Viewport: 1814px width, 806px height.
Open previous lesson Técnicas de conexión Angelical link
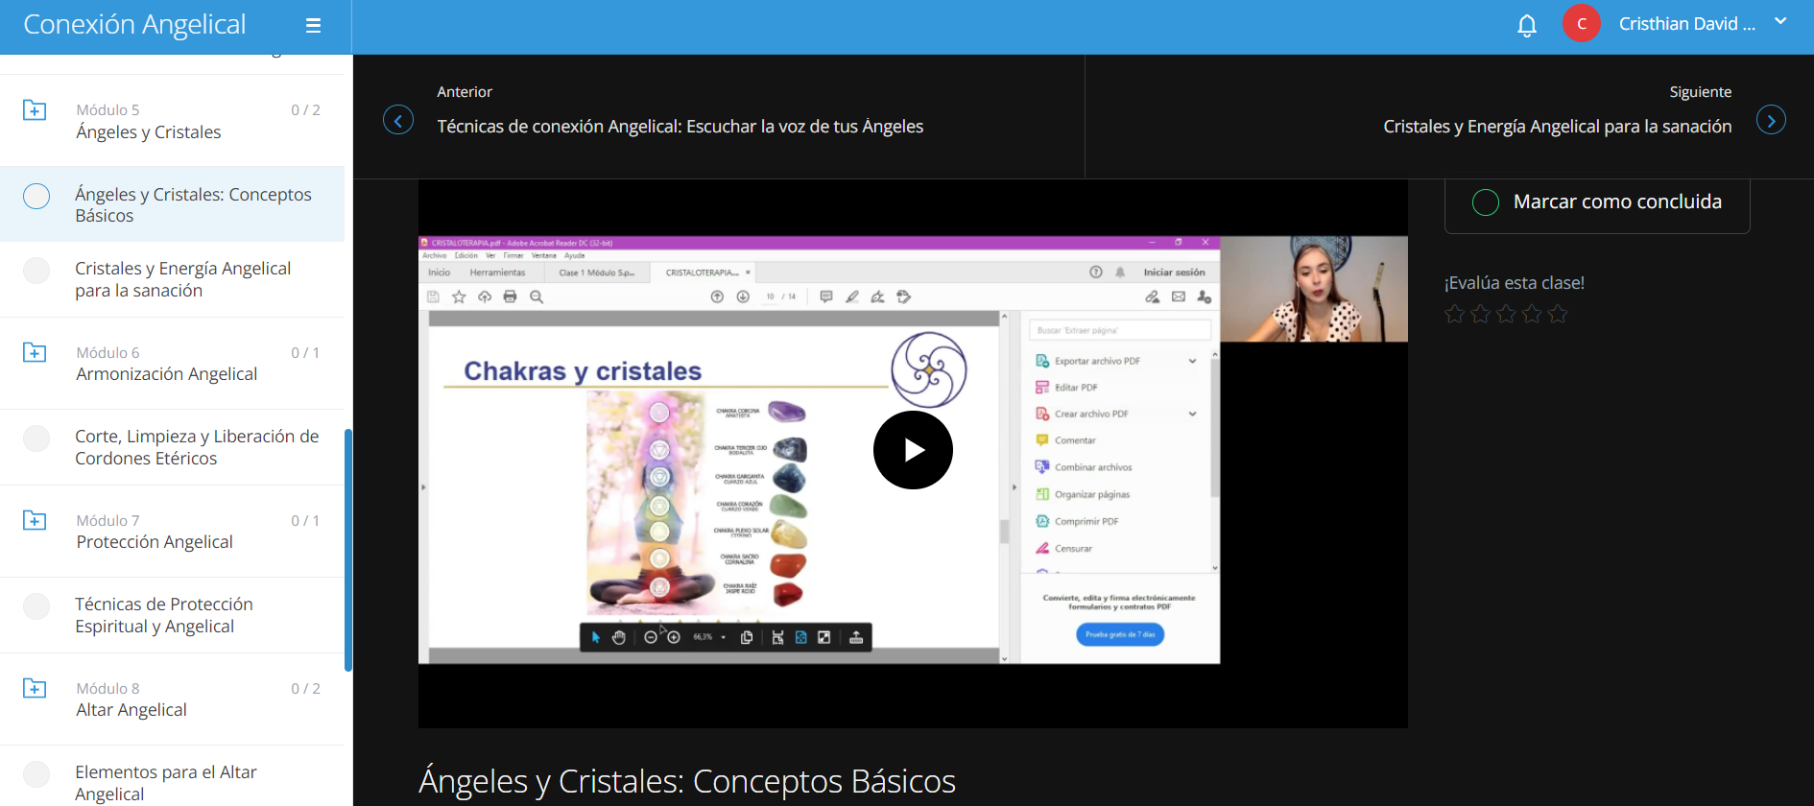680,127
